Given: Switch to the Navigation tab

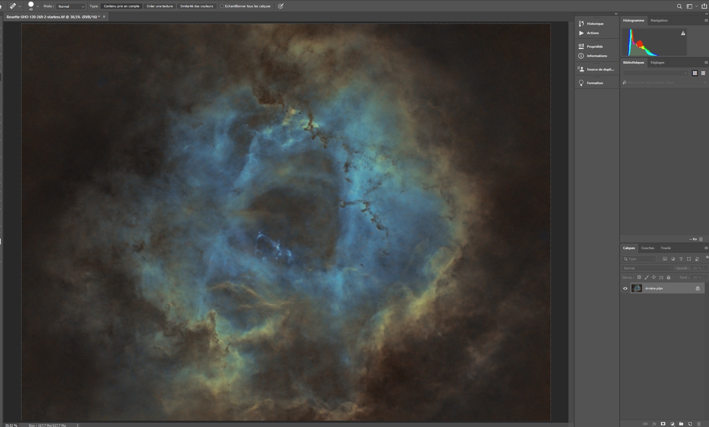Looking at the screenshot, I should pos(659,20).
